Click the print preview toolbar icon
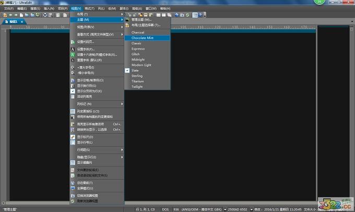 click(50, 15)
